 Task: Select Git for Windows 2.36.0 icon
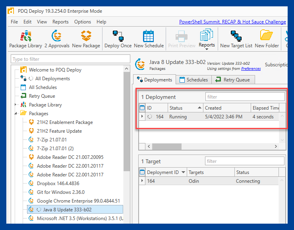click(31, 192)
